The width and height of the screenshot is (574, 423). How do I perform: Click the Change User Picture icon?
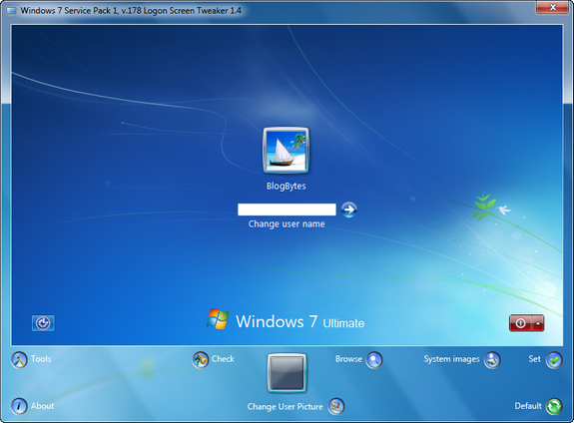(x=336, y=406)
